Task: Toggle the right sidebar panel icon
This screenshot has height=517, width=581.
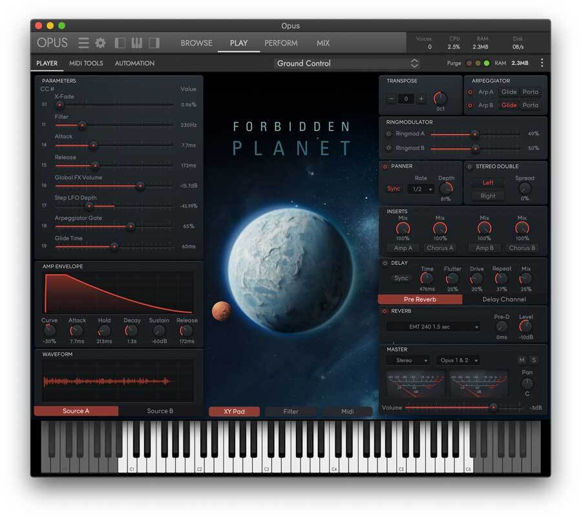Action: (x=154, y=43)
